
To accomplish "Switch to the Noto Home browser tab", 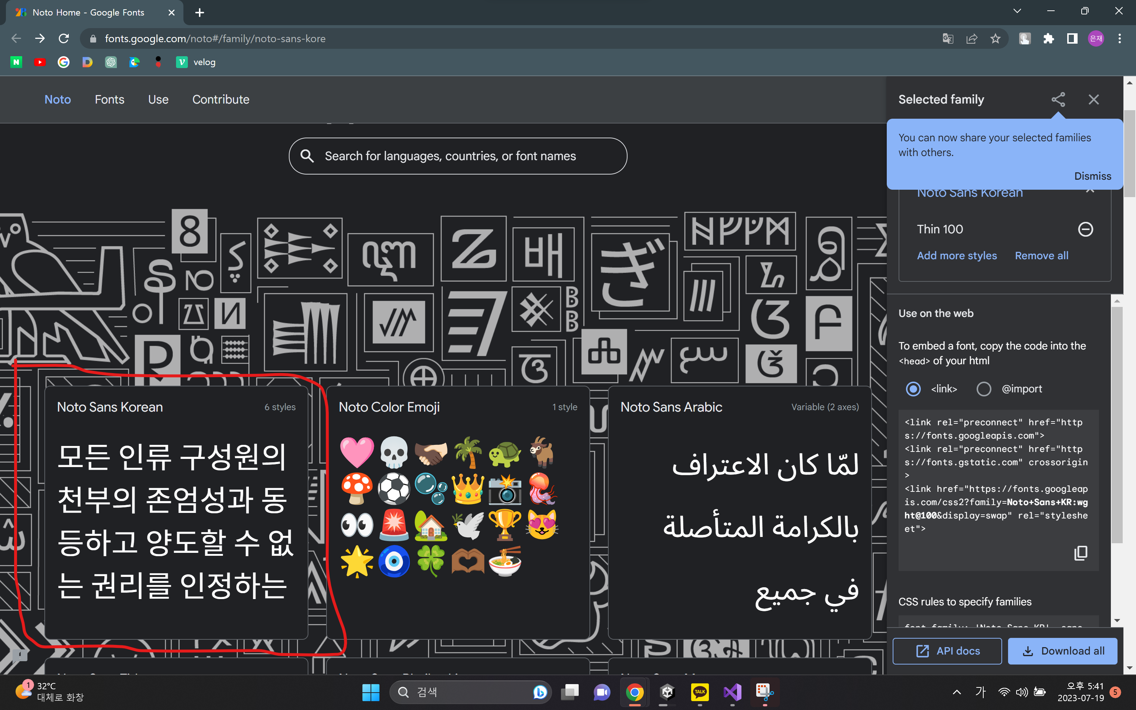I will pyautogui.click(x=94, y=13).
